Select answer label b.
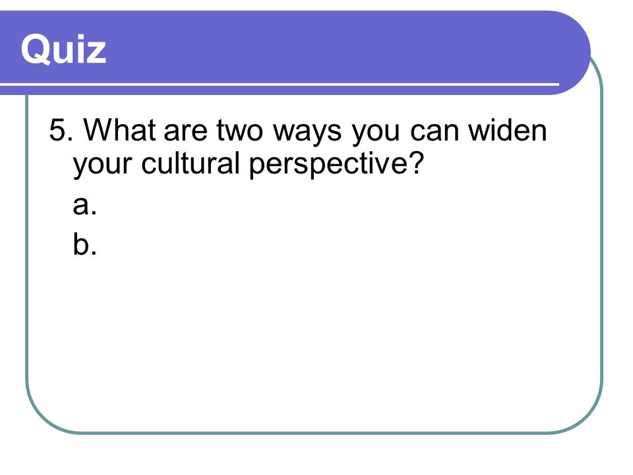The image size is (633, 475). click(85, 243)
